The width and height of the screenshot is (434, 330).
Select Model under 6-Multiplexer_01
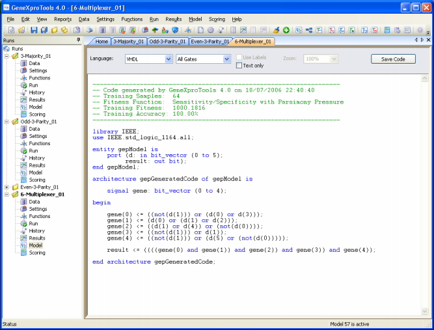click(36, 245)
